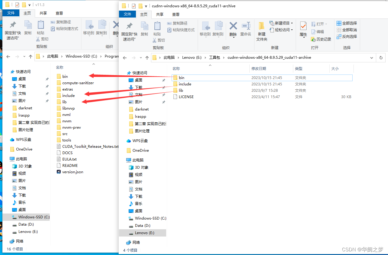Go up one level in cudnn window
The height and width of the screenshot is (255, 388).
147,58
